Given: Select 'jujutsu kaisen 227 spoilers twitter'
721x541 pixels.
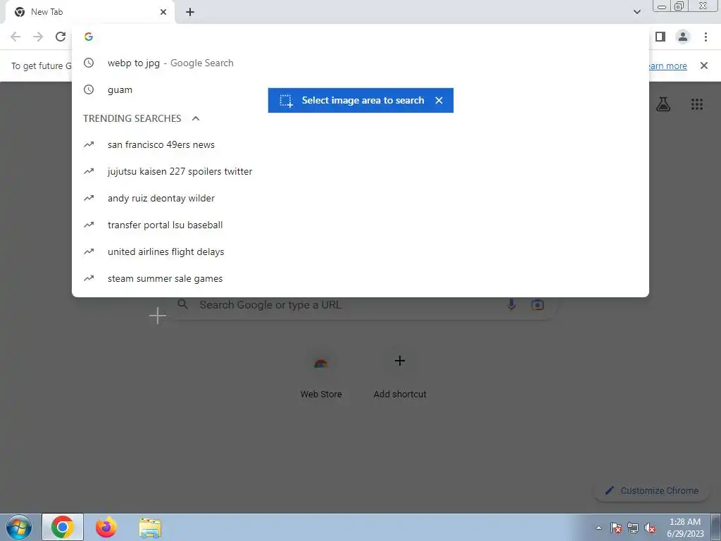Looking at the screenshot, I should click(360, 171).
